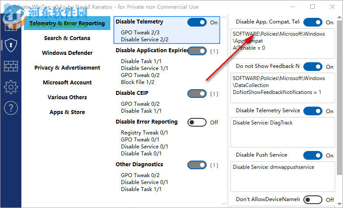
Task: Toggle the Other Diagnostics switch
Action: (x=197, y=165)
